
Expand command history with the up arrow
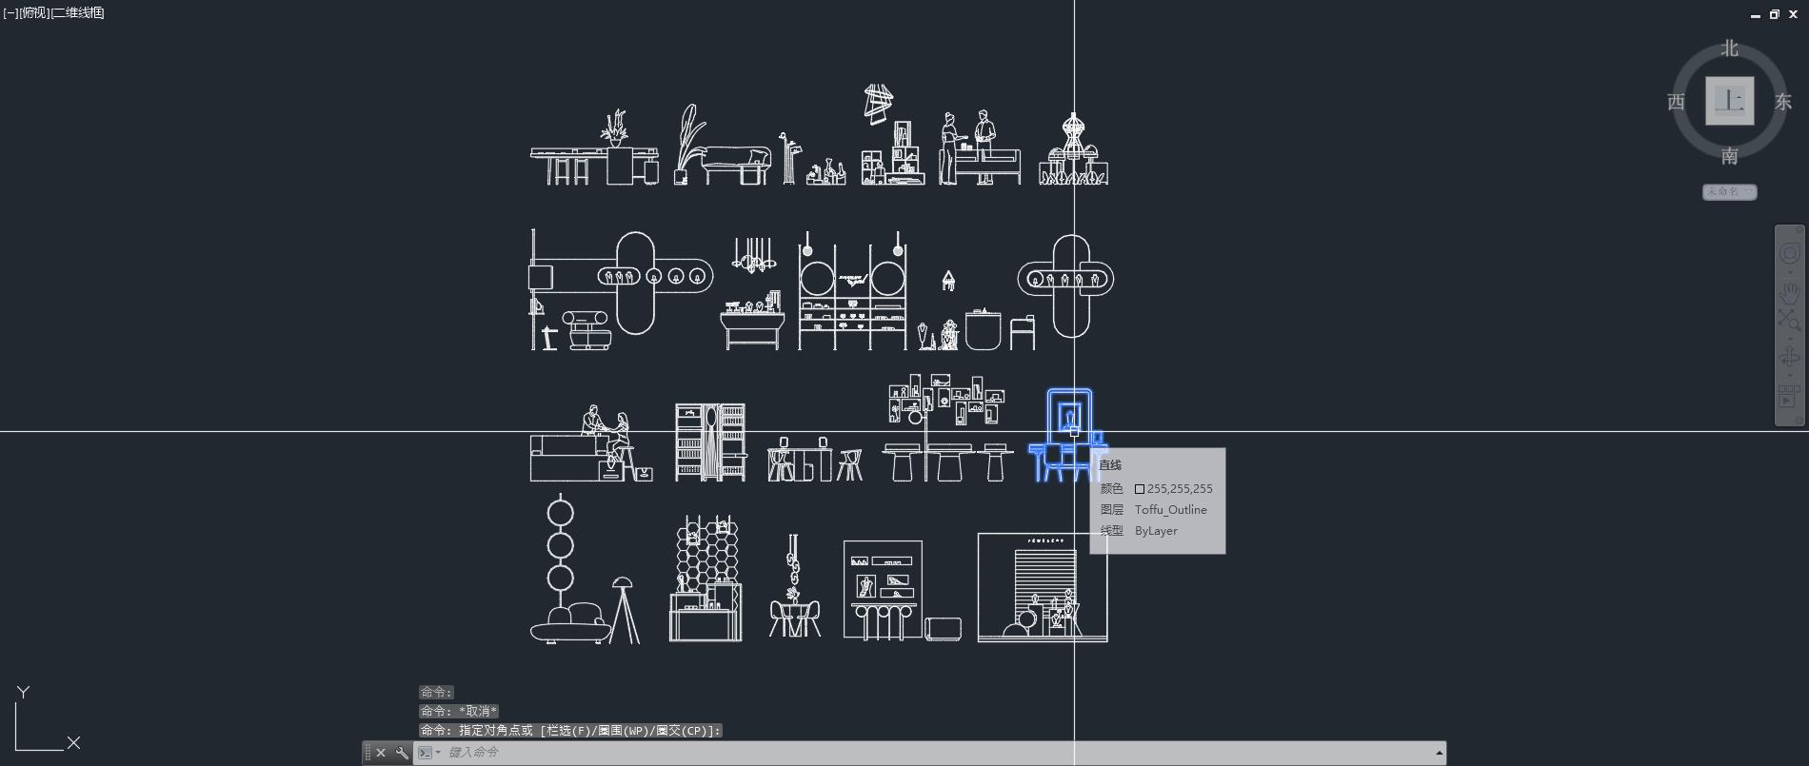(1439, 753)
